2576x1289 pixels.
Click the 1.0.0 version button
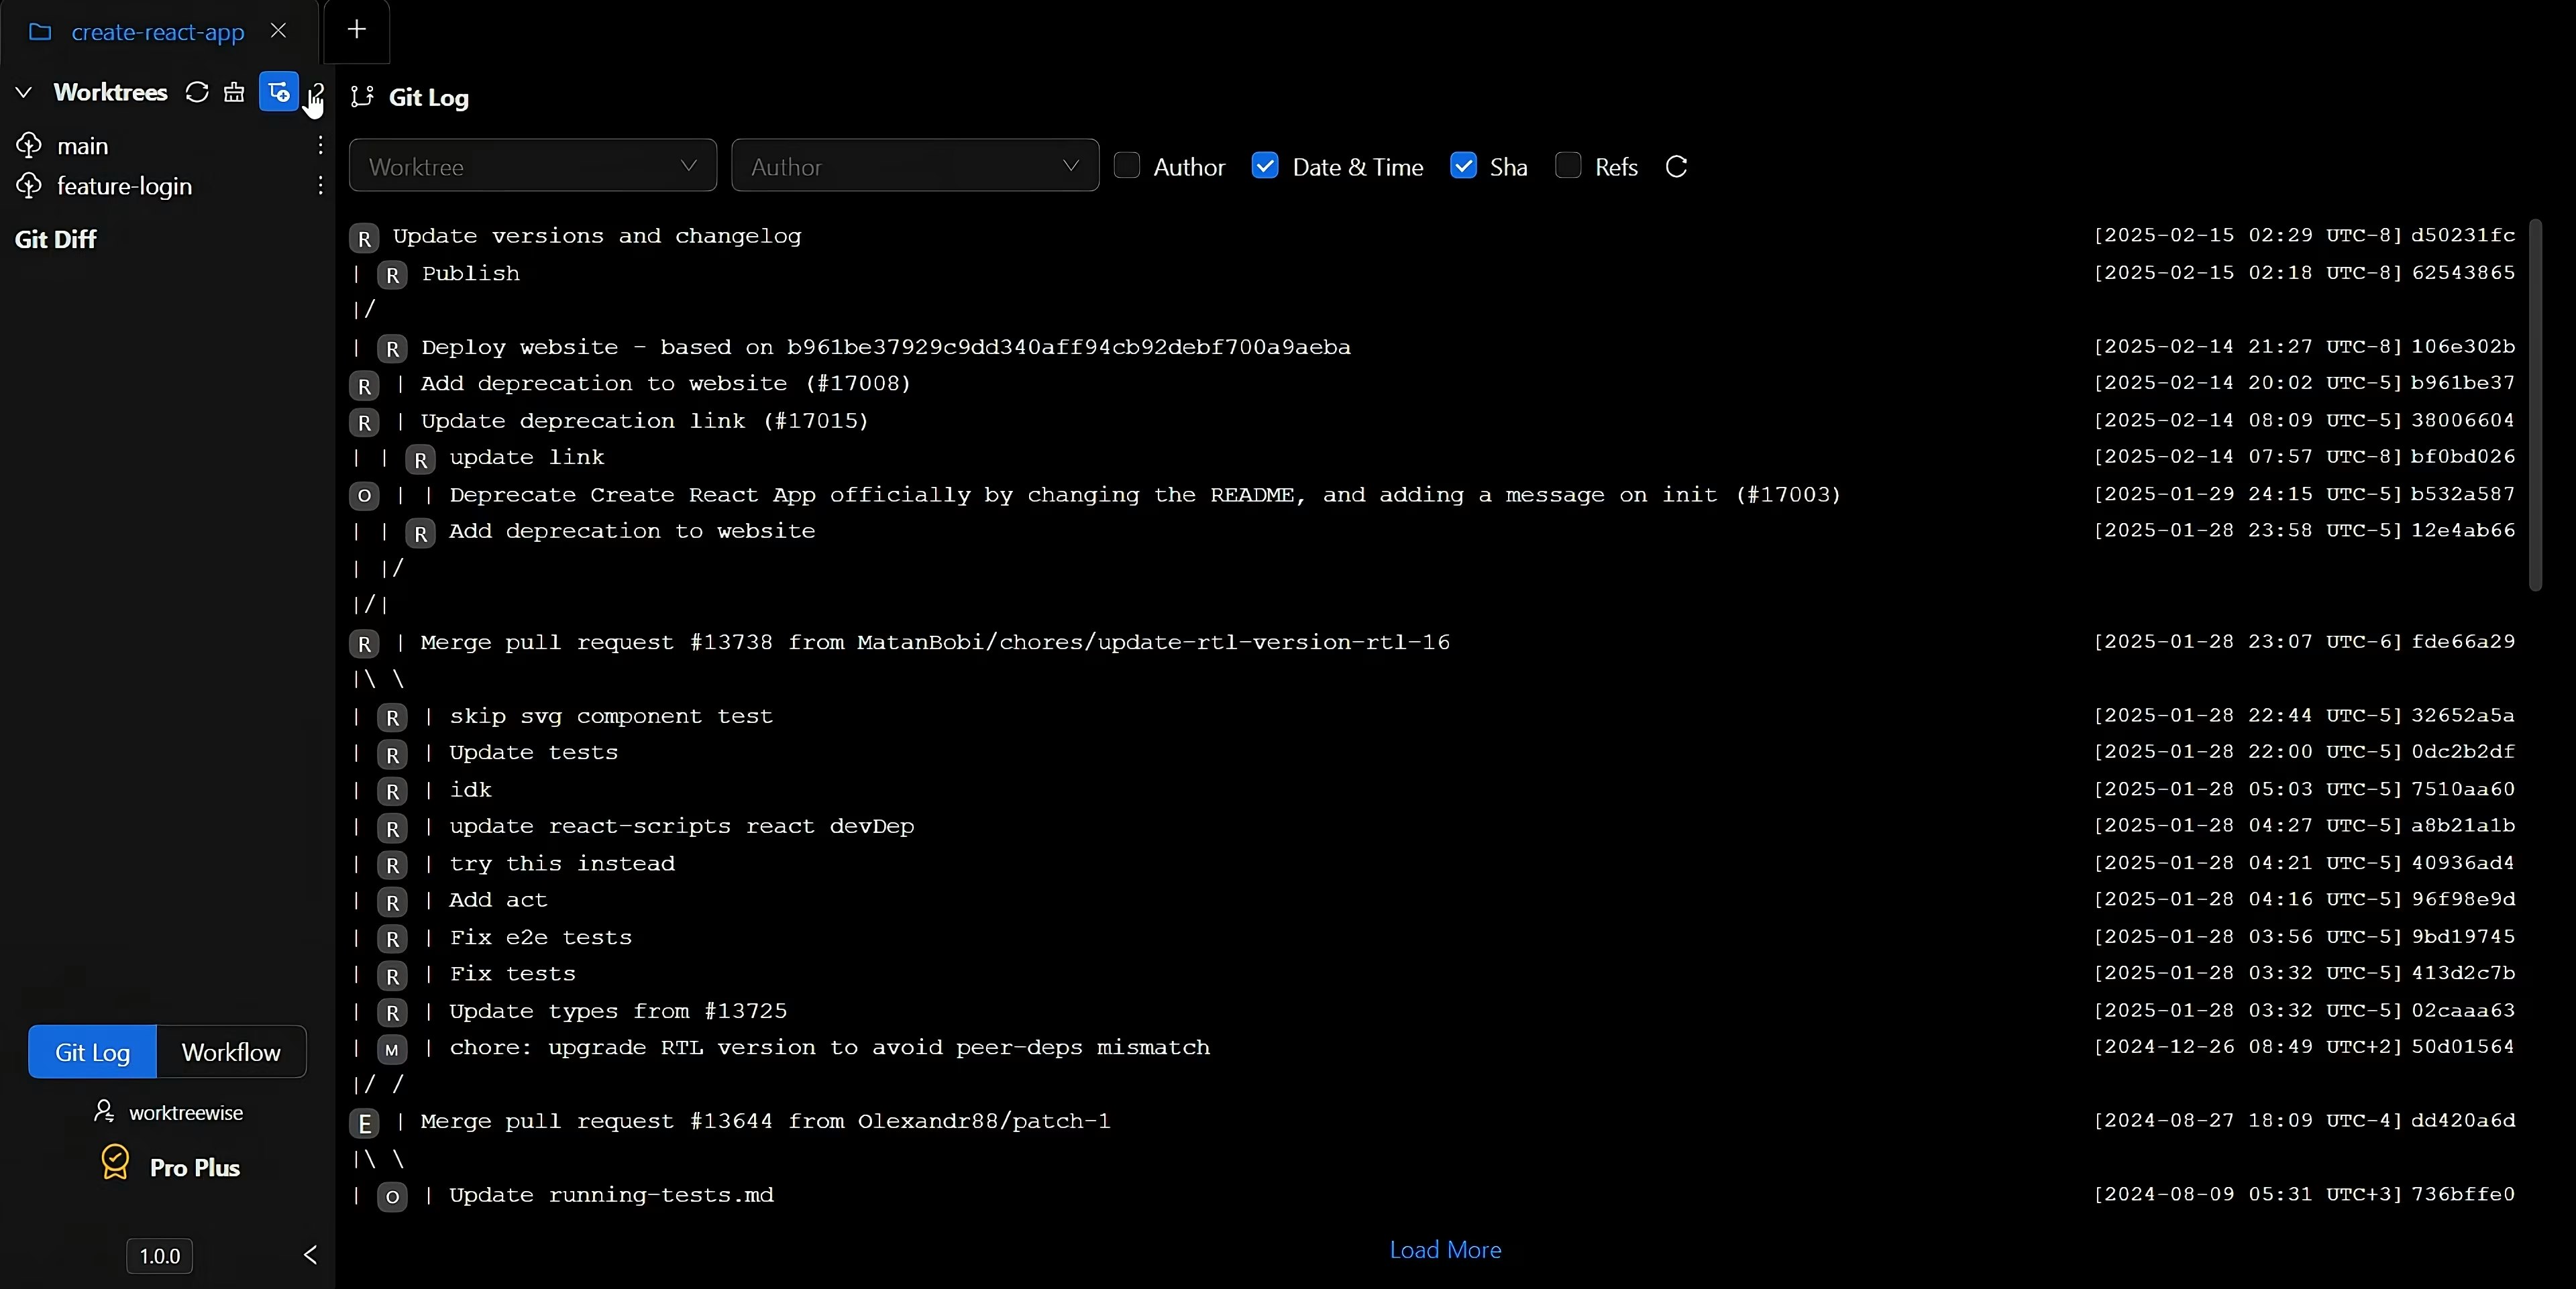[159, 1256]
